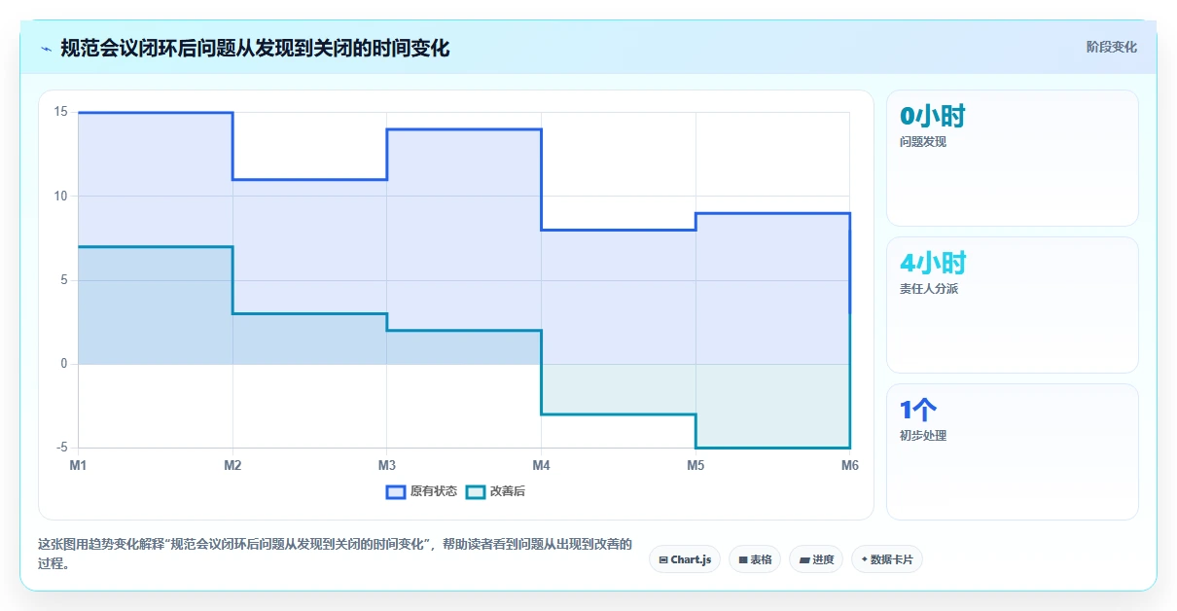Select the 表格 tag chip
The height and width of the screenshot is (611, 1177).
tap(755, 559)
